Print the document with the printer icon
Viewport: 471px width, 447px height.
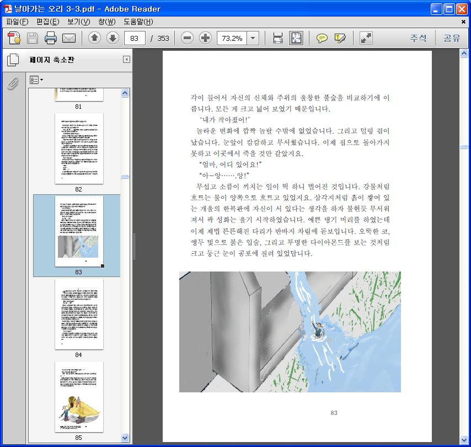tap(51, 38)
